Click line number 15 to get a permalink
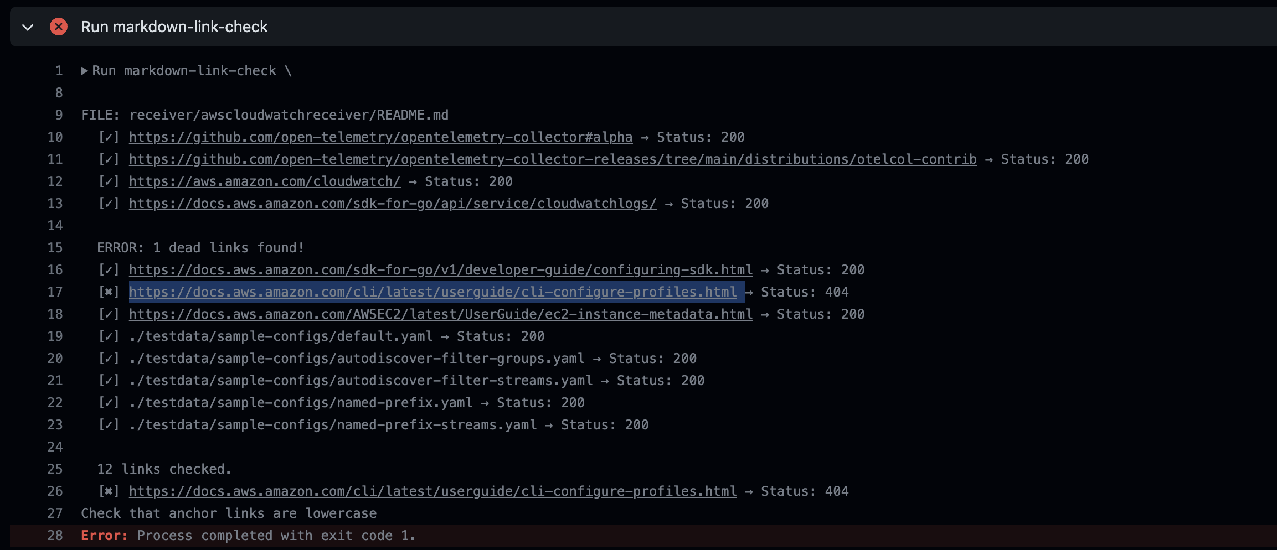1277x550 pixels. pos(55,247)
